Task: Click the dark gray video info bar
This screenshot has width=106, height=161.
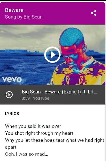Action: [53, 95]
